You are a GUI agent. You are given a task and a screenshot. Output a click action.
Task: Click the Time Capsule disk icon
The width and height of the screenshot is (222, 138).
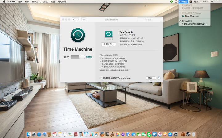pyautogui.click(x=109, y=36)
